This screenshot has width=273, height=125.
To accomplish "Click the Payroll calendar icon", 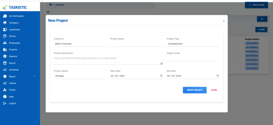I will point(5,63).
